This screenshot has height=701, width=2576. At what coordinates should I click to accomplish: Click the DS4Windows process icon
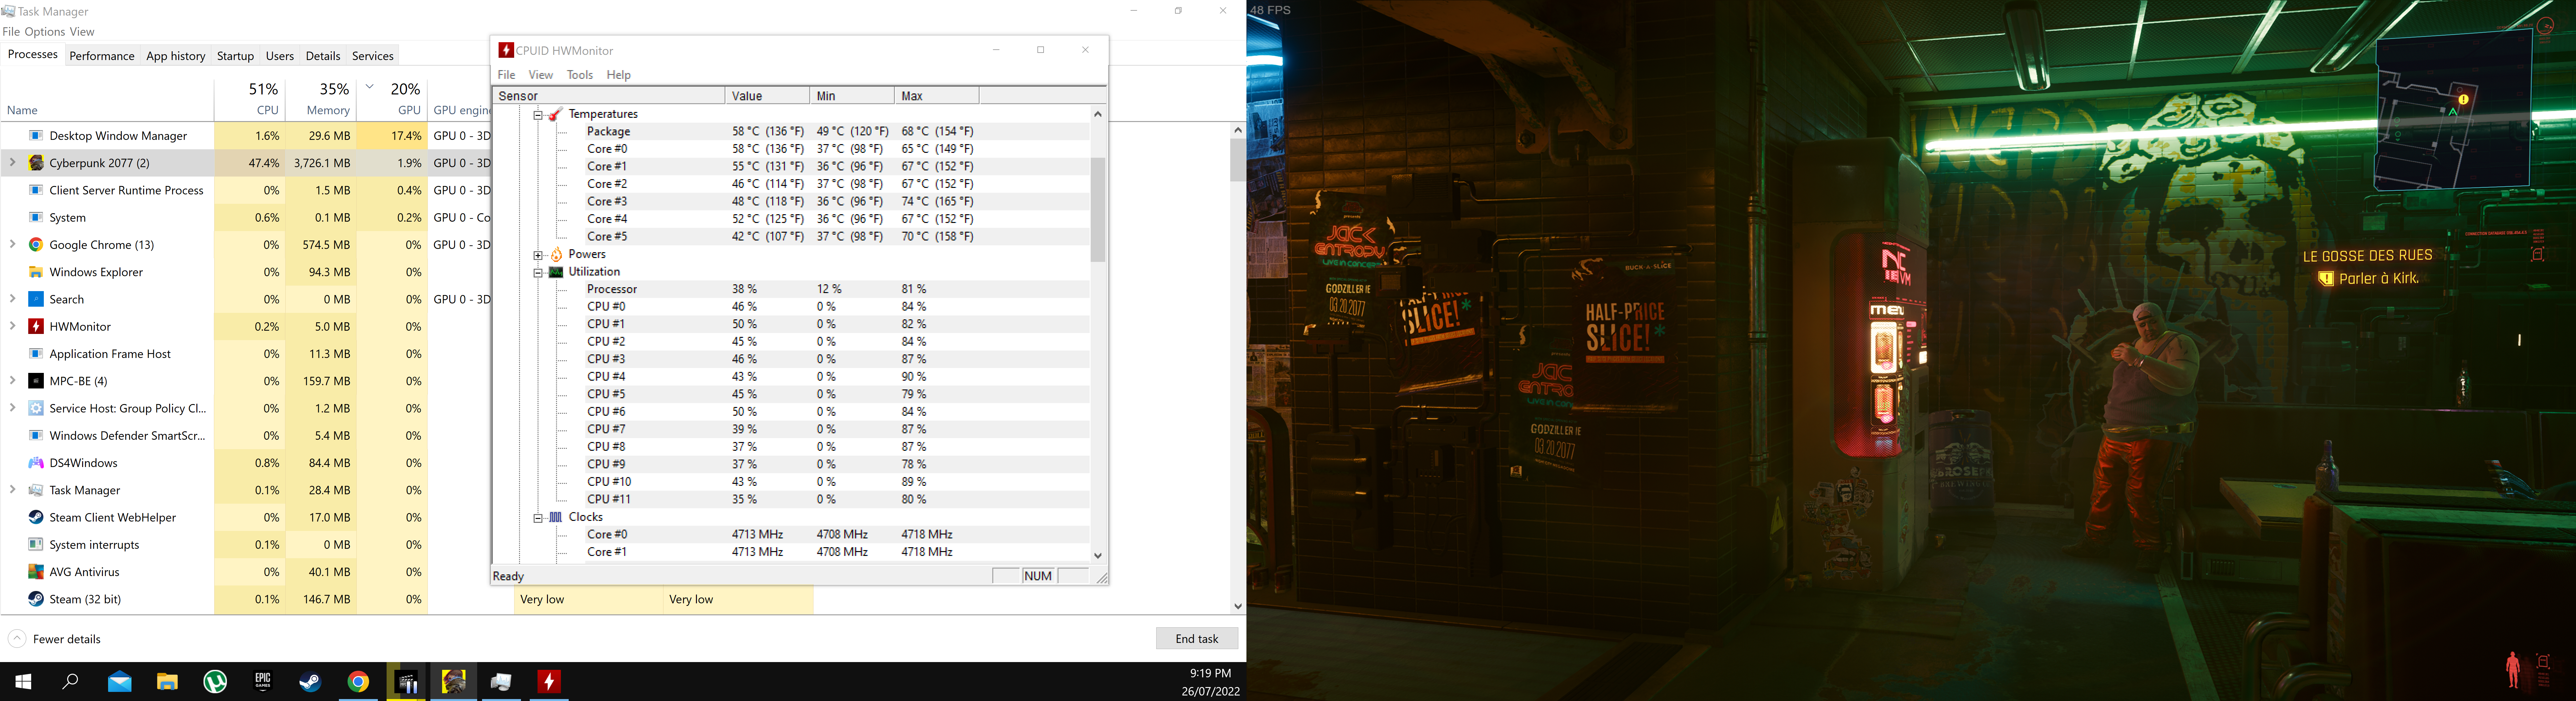(36, 463)
